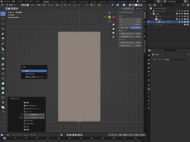Collapse the Wall collection in outliner

[x=154, y=19]
